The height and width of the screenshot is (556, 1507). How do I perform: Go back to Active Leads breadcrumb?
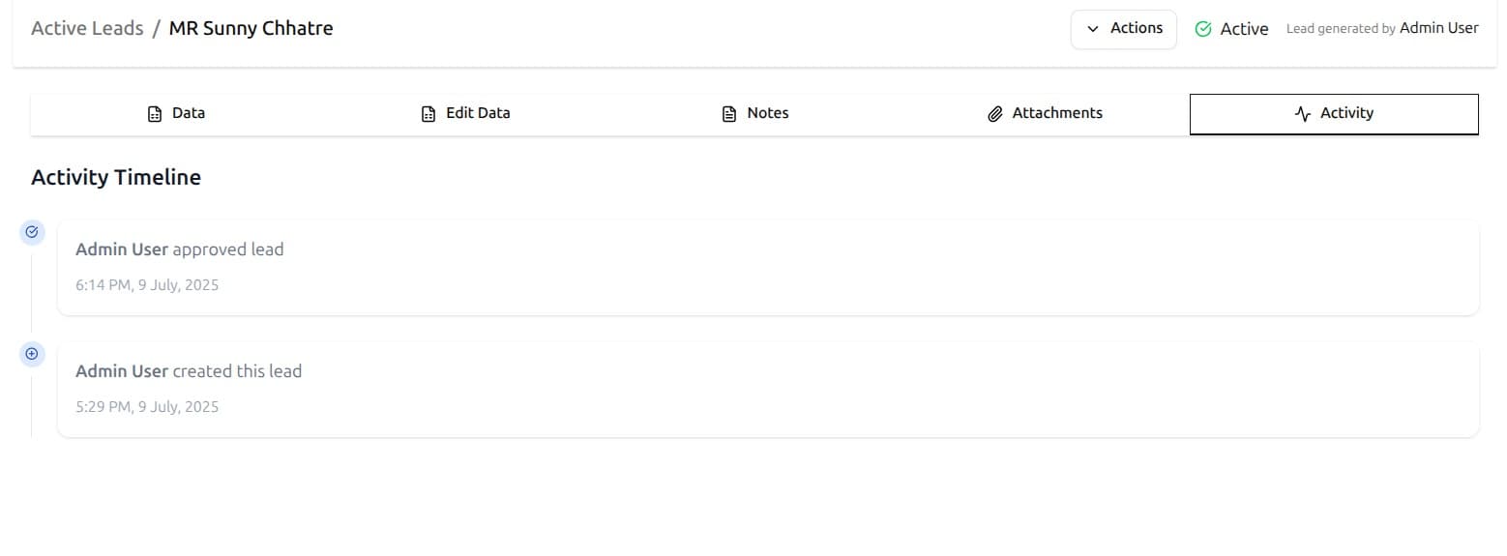click(87, 28)
